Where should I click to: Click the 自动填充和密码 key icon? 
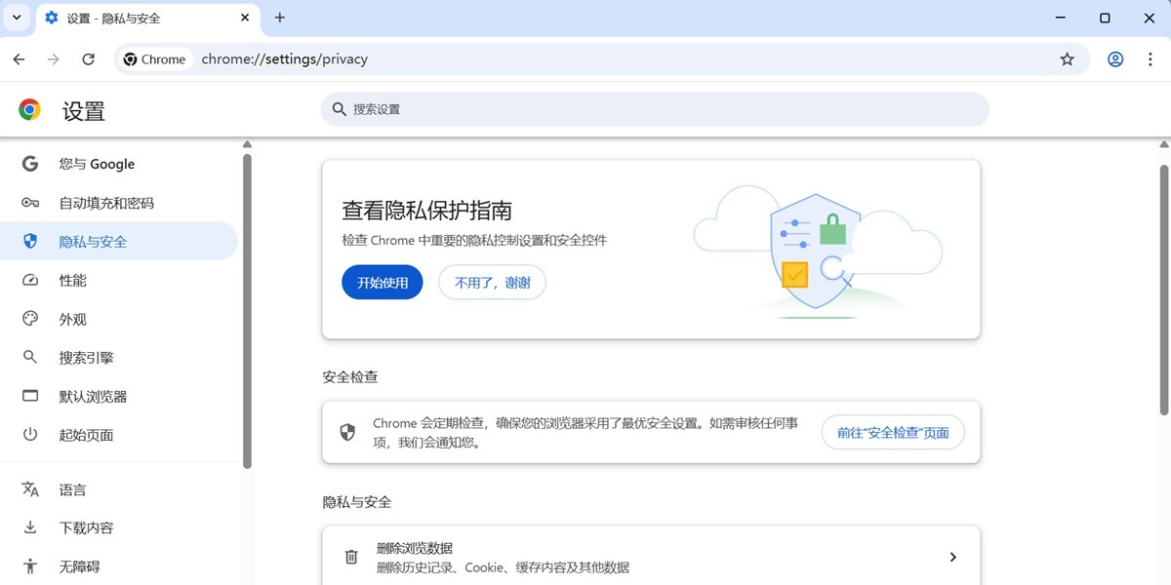(x=29, y=202)
